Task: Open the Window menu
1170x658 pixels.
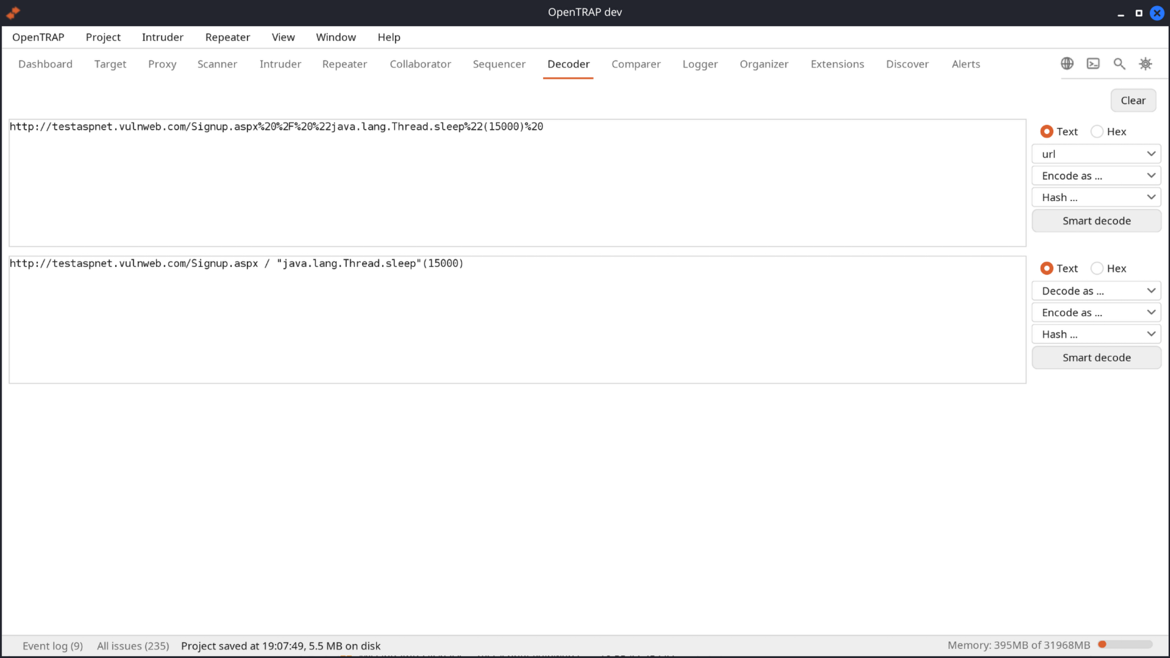Action: point(336,37)
